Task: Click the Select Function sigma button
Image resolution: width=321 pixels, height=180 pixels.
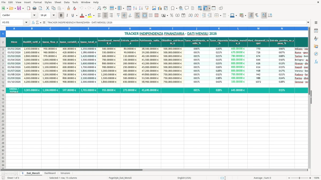Action: pyautogui.click(x=37, y=22)
